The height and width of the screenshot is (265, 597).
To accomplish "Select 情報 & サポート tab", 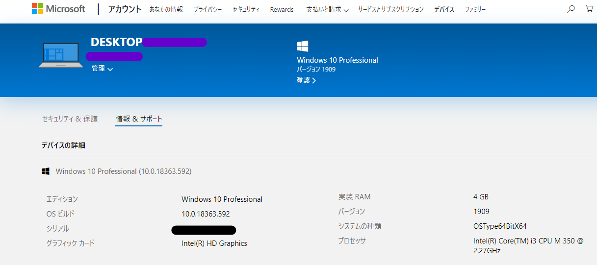I will pos(139,119).
